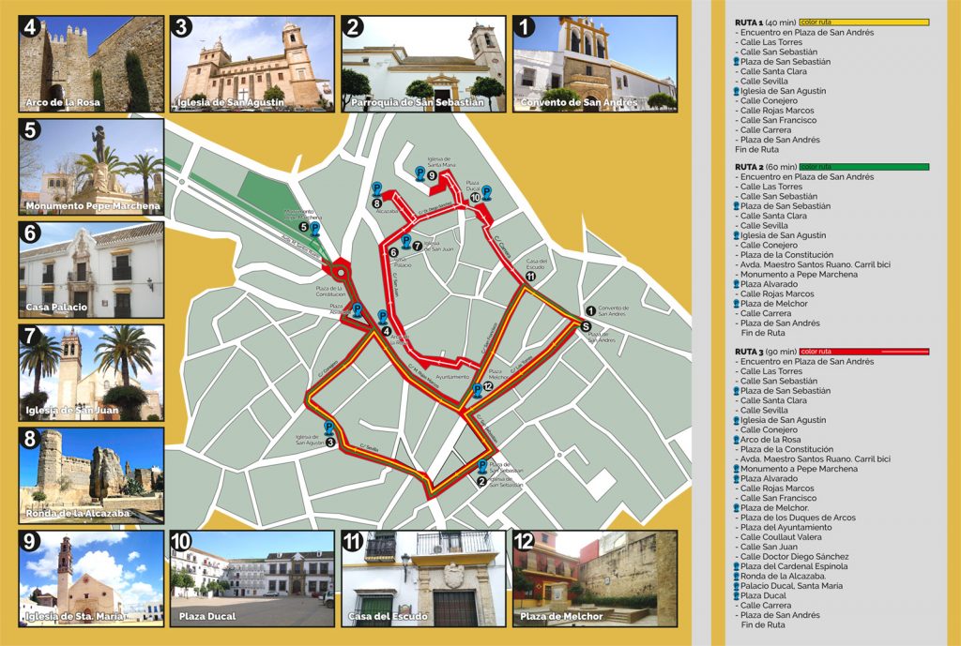Select the monument icon next to Plaza Alvarado in Ruta 2
The image size is (961, 646).
click(x=736, y=284)
